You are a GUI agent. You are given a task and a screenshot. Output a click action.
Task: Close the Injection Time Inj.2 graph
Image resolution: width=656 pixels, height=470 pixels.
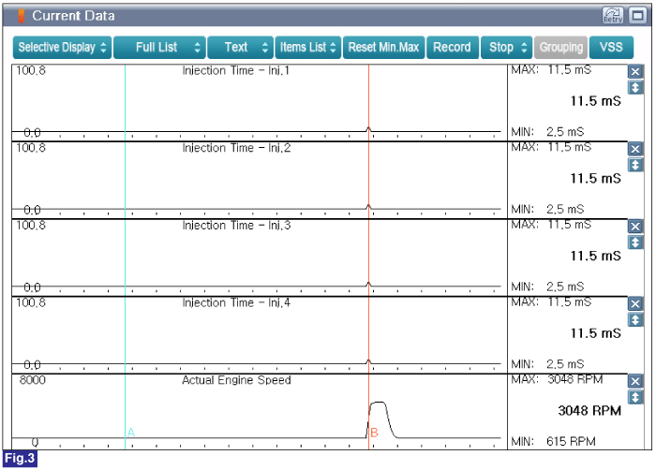pos(635,149)
